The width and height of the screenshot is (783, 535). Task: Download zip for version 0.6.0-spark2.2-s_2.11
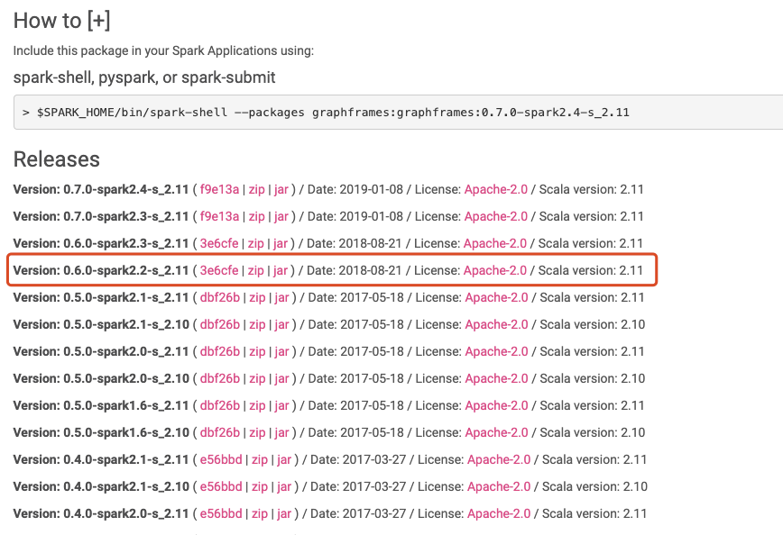(255, 270)
